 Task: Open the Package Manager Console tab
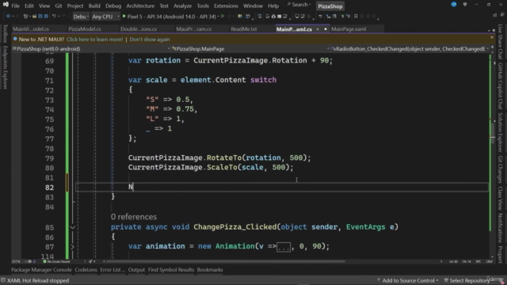(41, 270)
